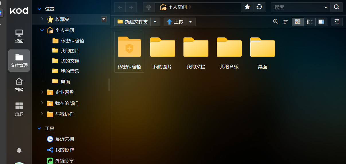Open 收藏夹 options dropdown

(x=104, y=19)
